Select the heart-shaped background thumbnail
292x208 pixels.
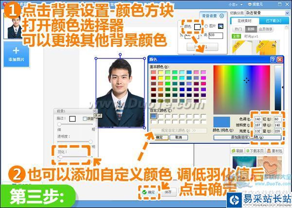(x=270, y=165)
